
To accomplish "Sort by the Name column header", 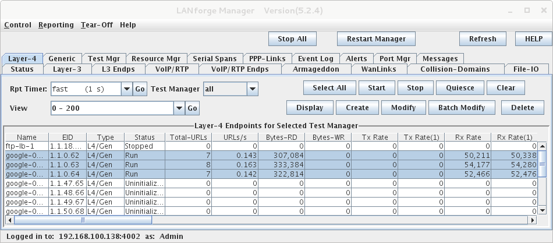I will [x=27, y=138].
